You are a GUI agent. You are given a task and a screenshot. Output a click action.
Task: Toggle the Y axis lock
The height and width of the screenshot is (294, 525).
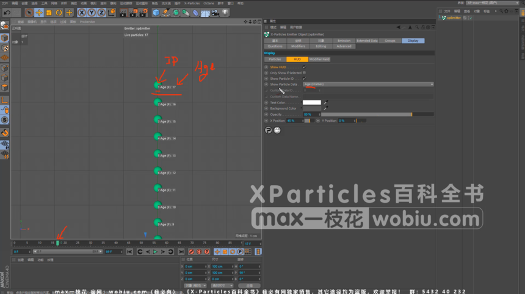pyautogui.click(x=92, y=13)
